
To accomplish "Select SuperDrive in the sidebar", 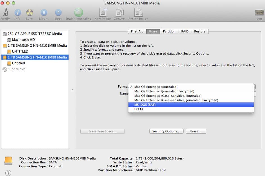I will (35, 69).
